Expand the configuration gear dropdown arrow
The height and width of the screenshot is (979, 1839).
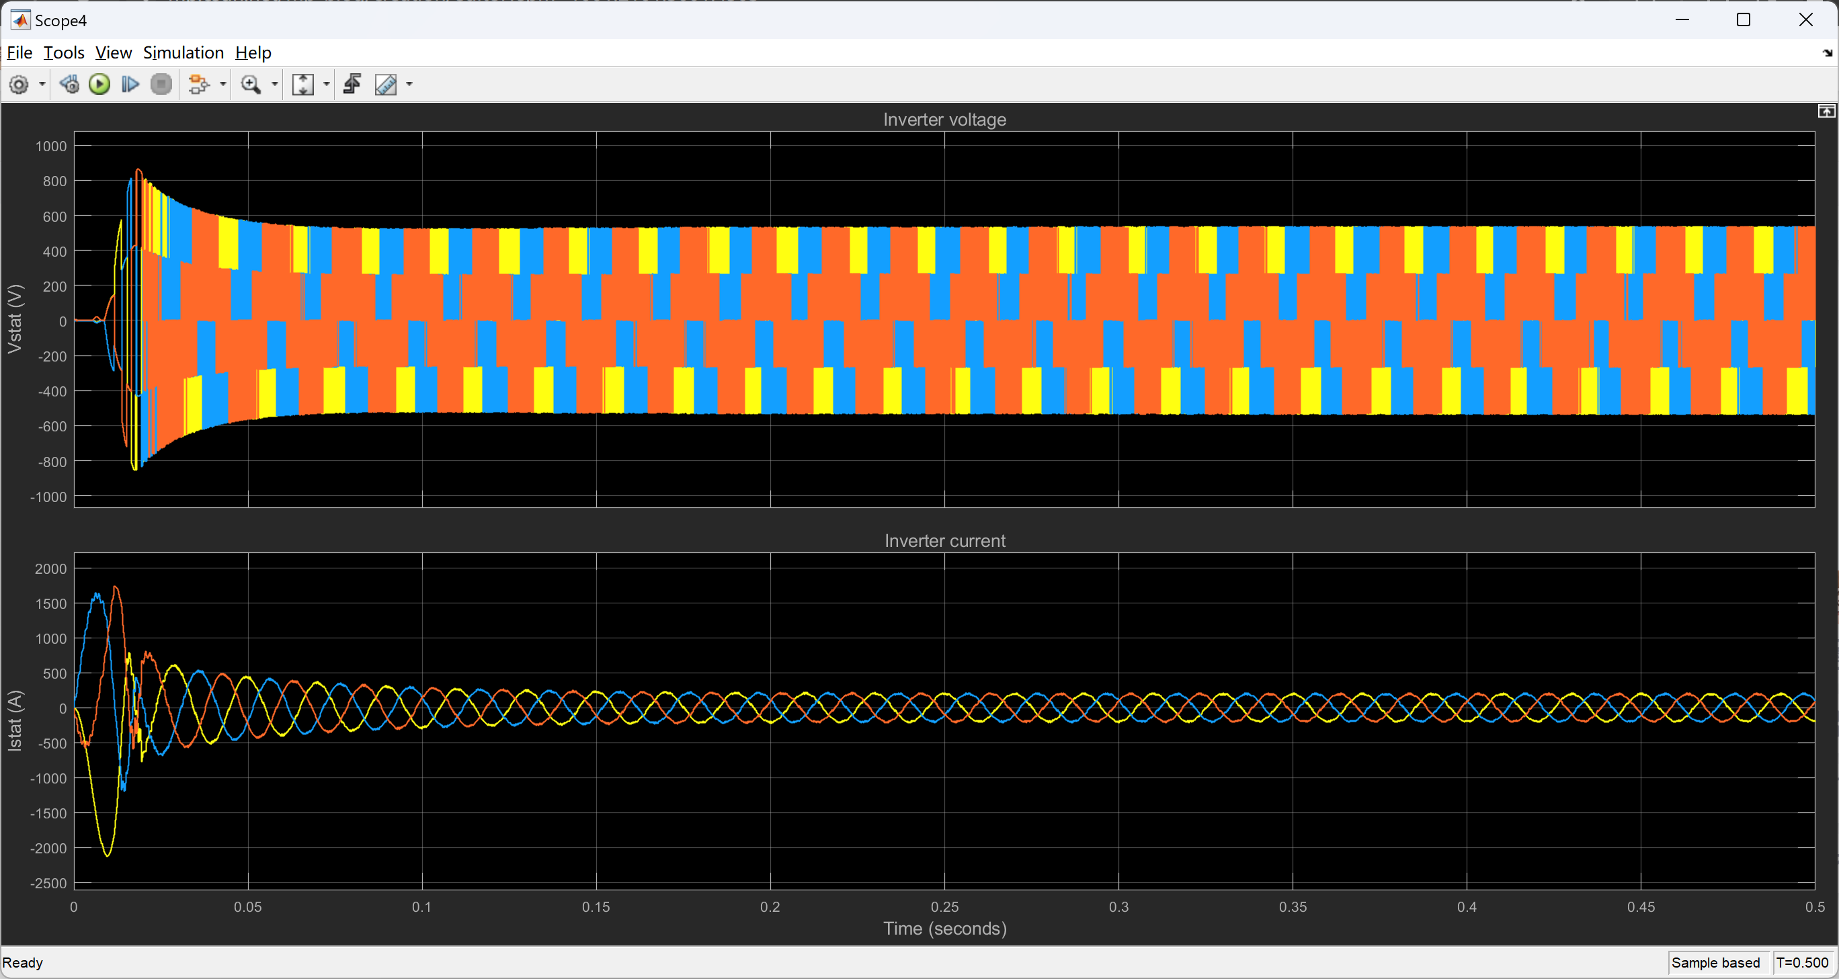pyautogui.click(x=42, y=85)
